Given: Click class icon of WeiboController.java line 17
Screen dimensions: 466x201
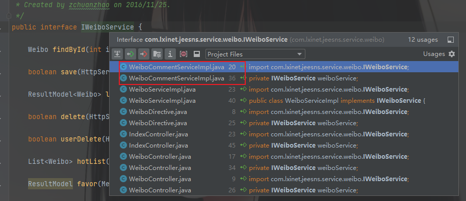Looking at the screenshot, I should pyautogui.click(x=123, y=156).
